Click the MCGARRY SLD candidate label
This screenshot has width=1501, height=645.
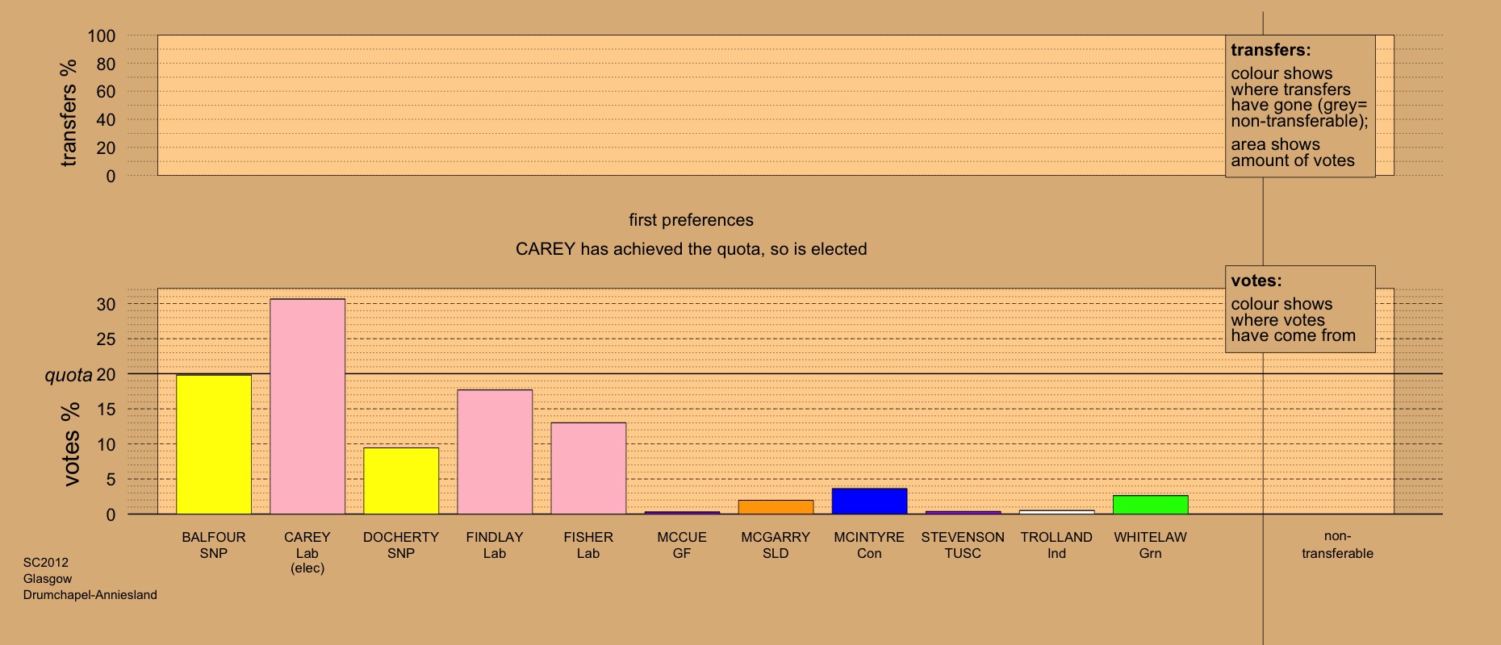[x=776, y=545]
